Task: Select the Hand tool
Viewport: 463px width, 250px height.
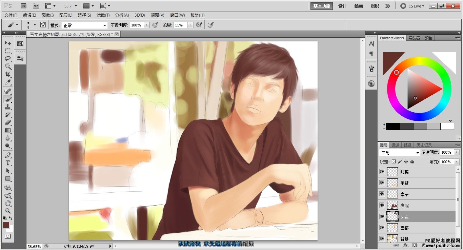Action: 8,203
